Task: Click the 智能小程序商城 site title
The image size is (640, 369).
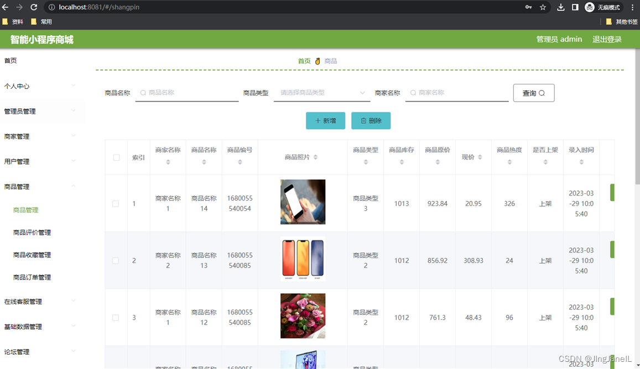Action: pos(41,40)
